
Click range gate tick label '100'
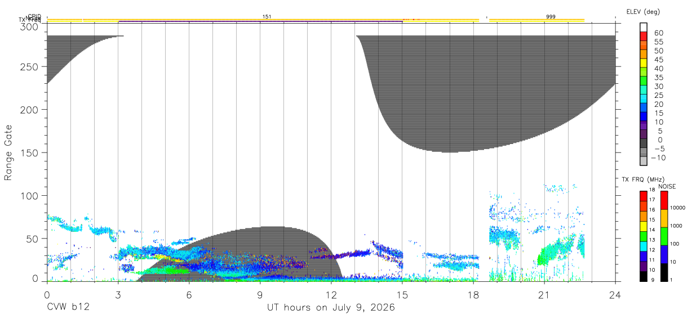click(x=29, y=195)
